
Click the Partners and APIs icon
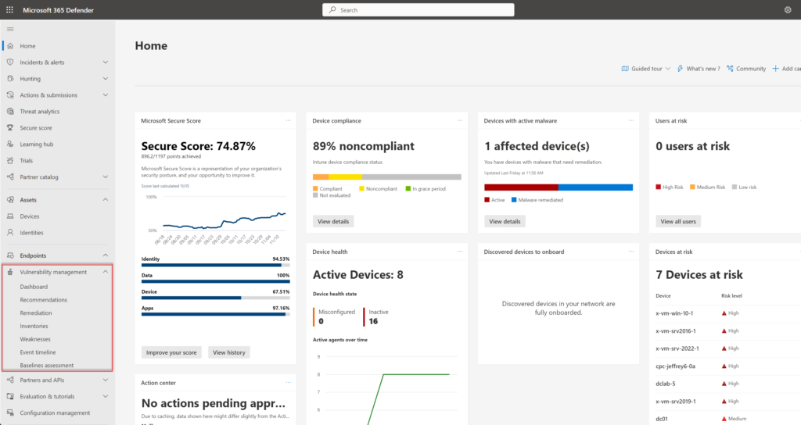10,380
